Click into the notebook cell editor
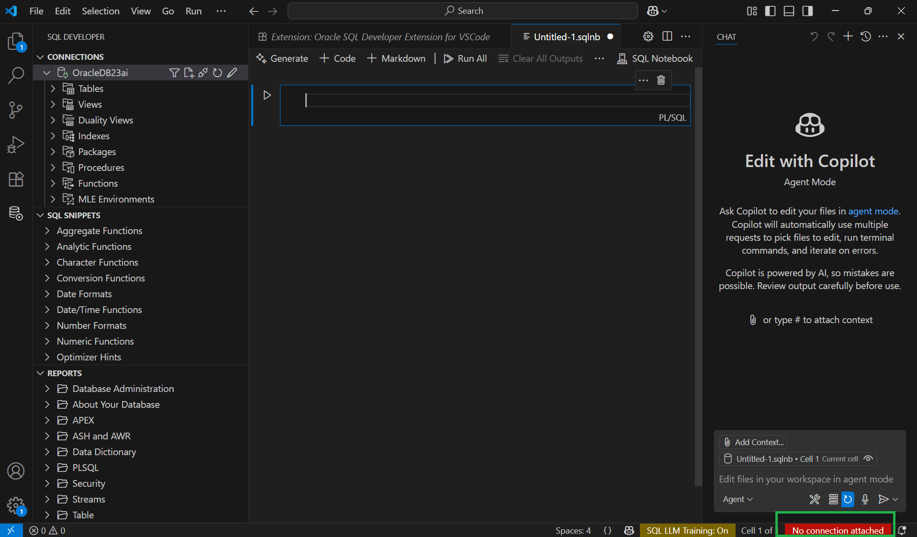Image resolution: width=917 pixels, height=537 pixels. [x=497, y=100]
